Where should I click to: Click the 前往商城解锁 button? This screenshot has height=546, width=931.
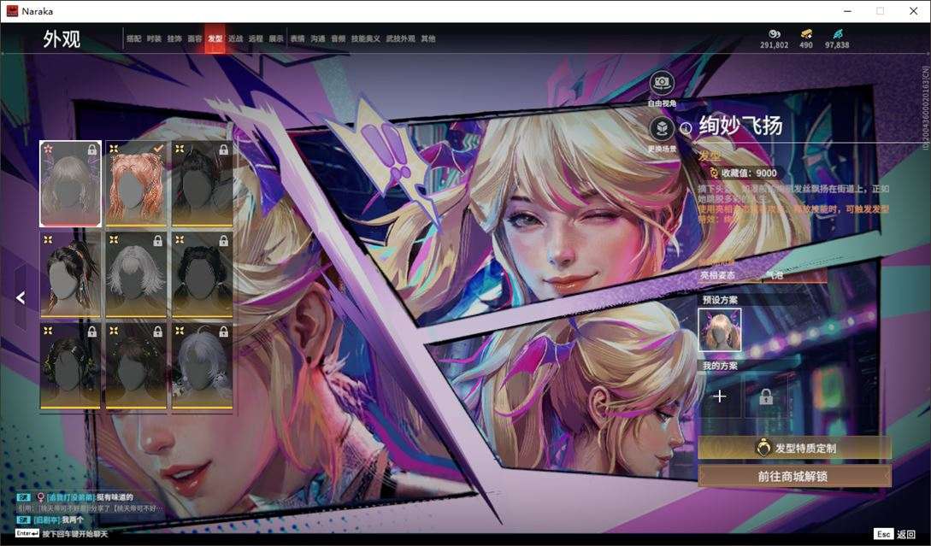tap(794, 476)
